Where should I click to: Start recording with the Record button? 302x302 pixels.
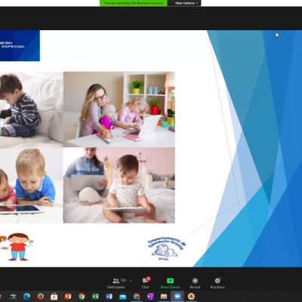tap(195, 283)
